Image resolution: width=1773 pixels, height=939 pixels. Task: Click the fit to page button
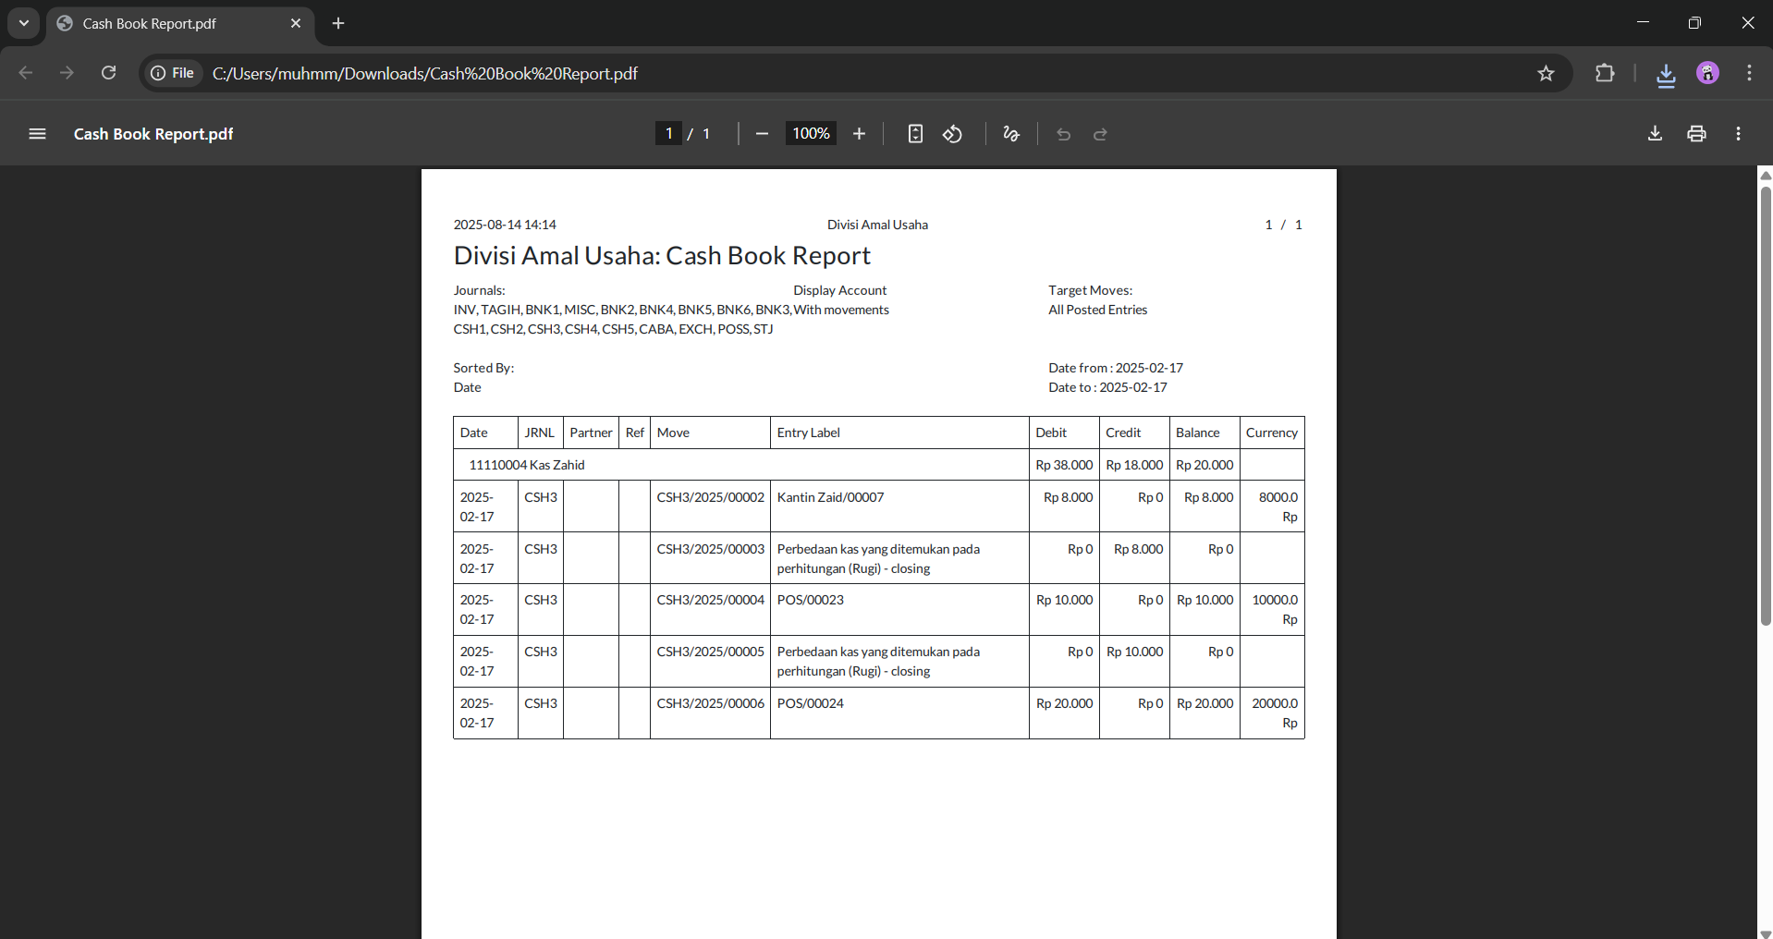point(915,134)
